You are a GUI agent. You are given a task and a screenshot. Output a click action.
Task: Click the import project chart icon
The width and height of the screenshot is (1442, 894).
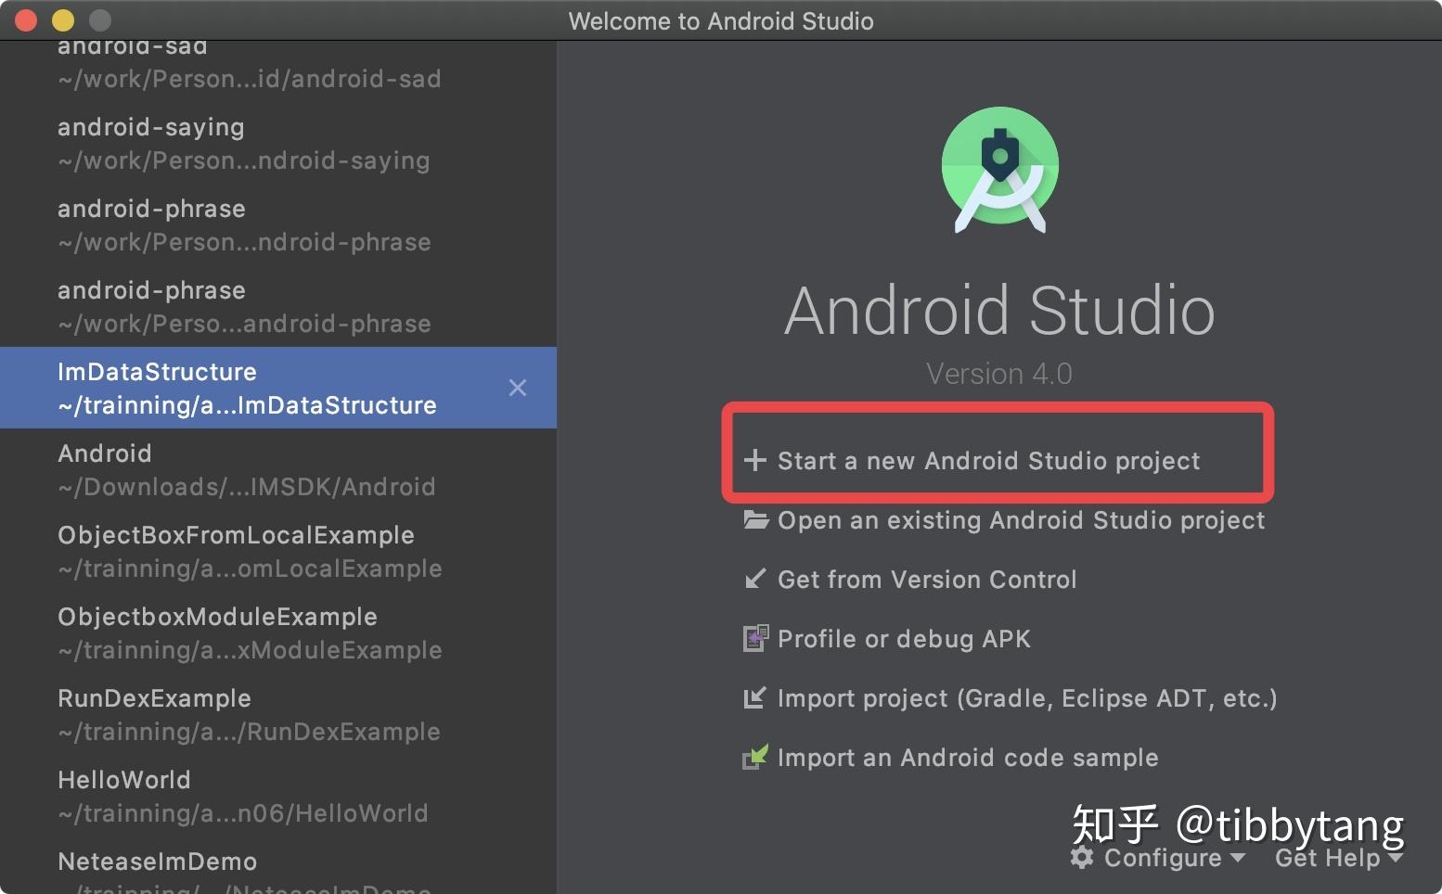754,697
